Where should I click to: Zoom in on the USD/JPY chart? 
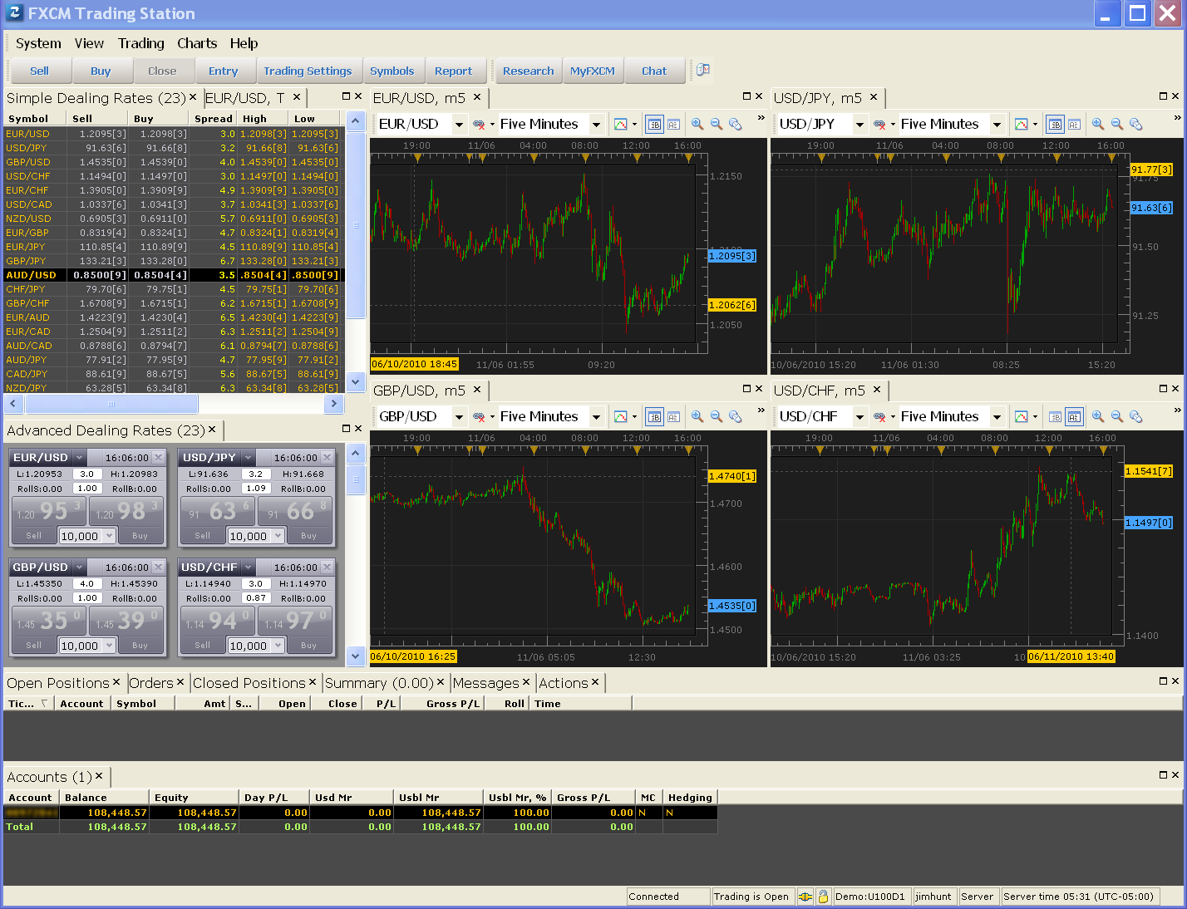[x=1098, y=124]
